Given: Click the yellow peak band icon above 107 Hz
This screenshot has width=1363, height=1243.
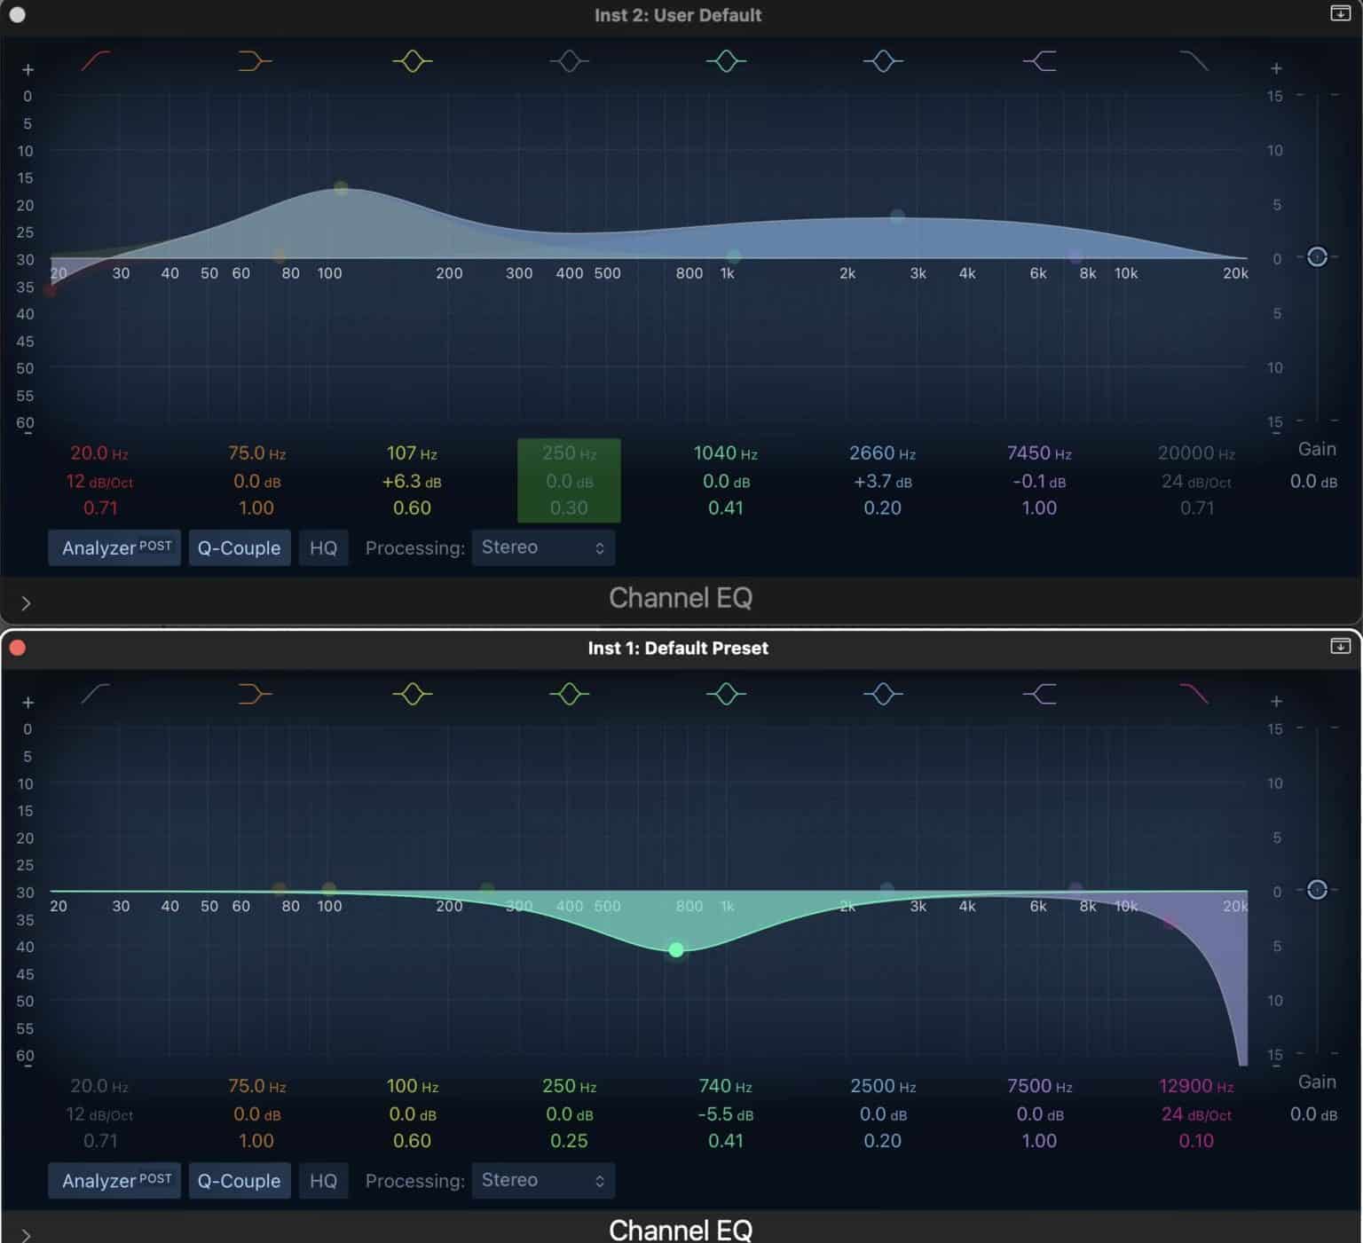Looking at the screenshot, I should [x=412, y=60].
